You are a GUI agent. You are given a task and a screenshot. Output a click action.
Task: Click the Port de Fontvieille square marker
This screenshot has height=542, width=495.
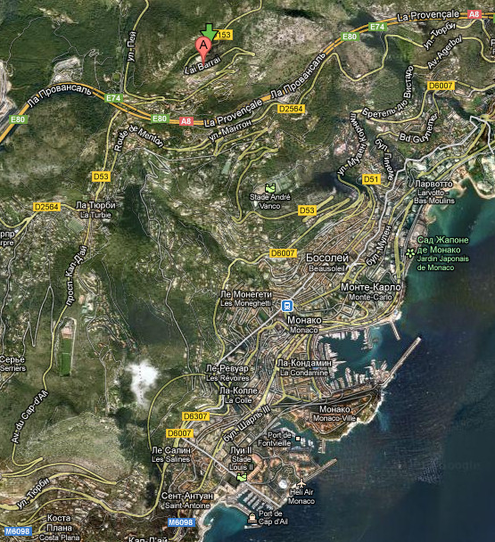click(x=298, y=439)
